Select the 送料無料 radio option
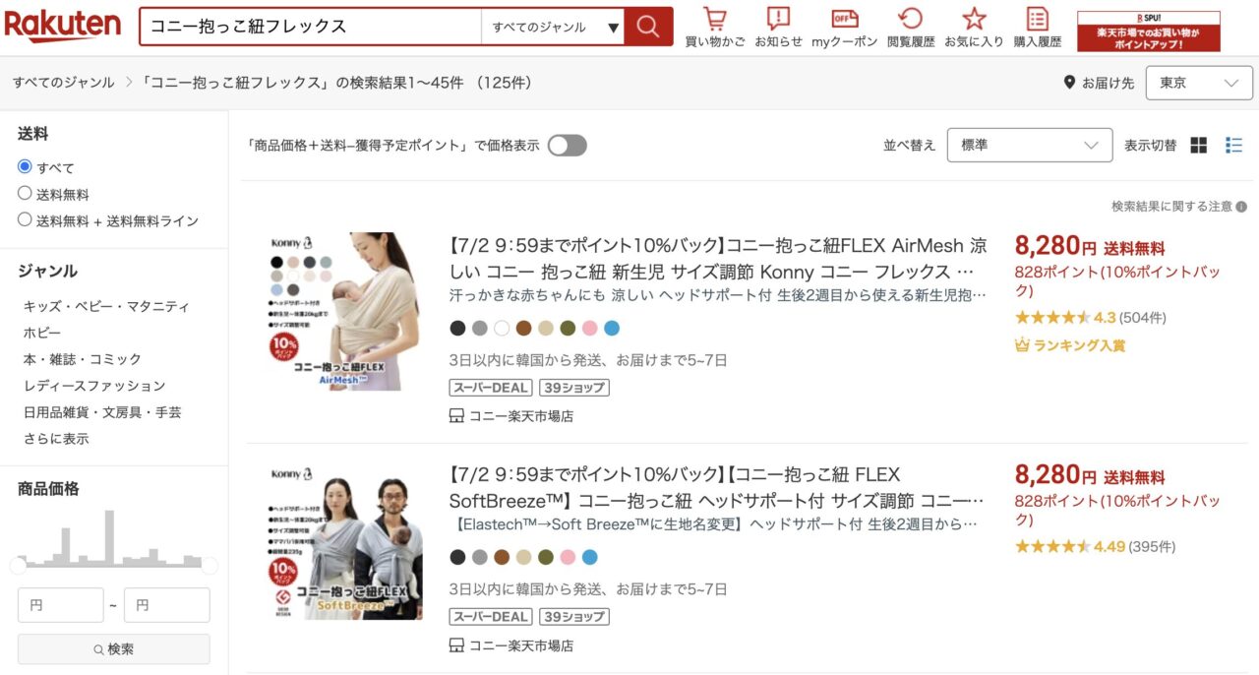Screen dimensions: 1259x675 point(25,193)
